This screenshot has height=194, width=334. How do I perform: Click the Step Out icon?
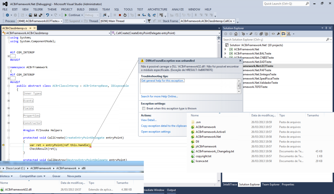[x=154, y=15]
